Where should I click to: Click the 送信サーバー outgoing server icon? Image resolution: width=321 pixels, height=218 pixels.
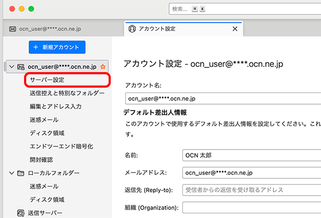click(21, 213)
